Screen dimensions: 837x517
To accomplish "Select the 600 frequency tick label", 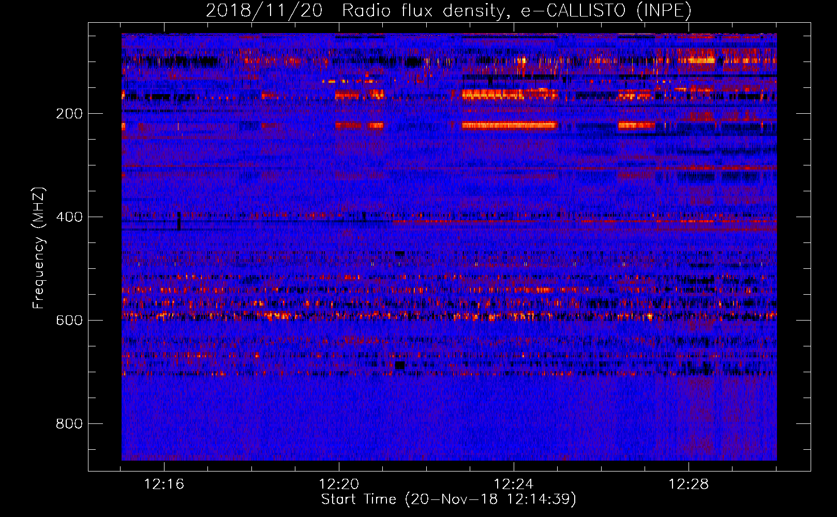I will [69, 320].
